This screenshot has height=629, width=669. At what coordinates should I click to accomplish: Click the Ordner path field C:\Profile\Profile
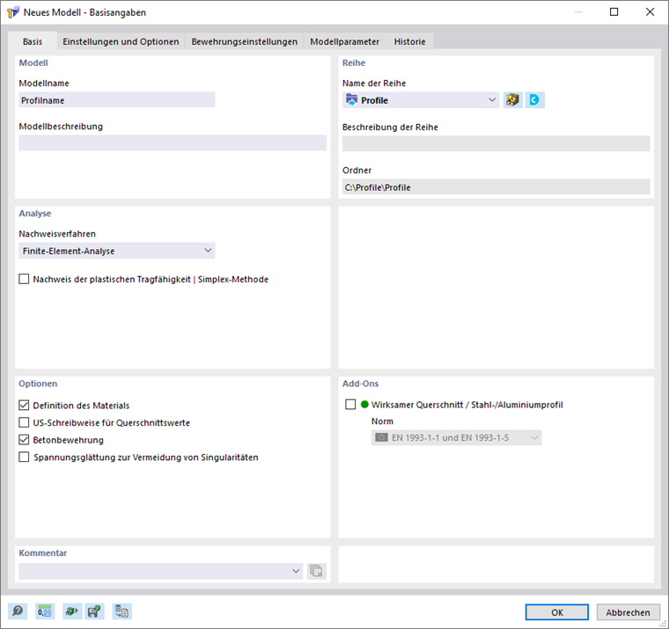496,187
